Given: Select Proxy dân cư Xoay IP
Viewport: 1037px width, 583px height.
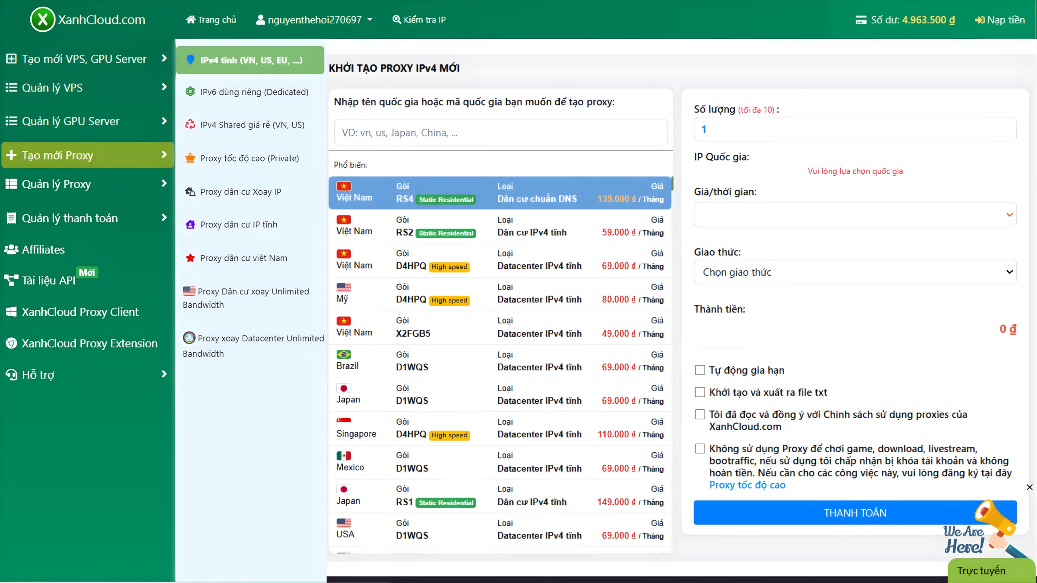Looking at the screenshot, I should click(240, 191).
